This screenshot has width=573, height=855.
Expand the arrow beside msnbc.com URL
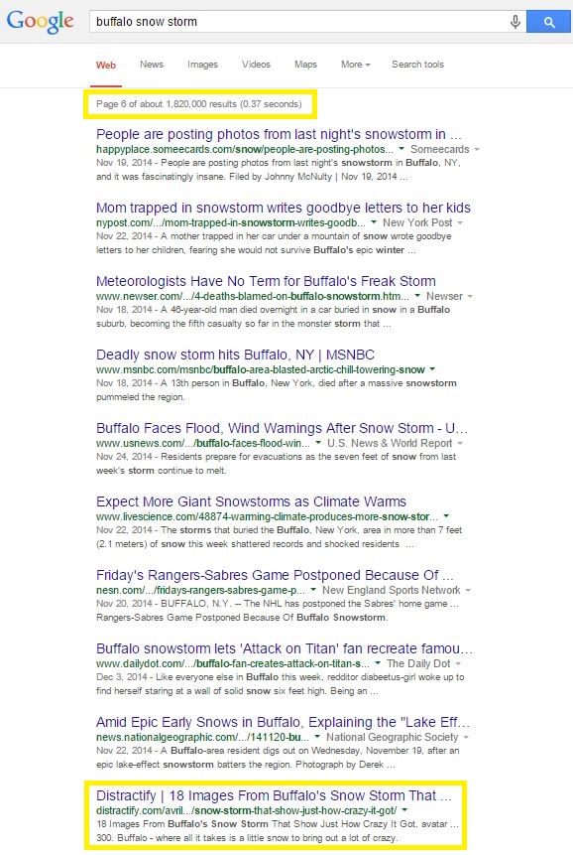pos(432,369)
